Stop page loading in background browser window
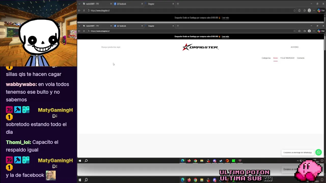This screenshot has width=326, height=183. coord(84,10)
